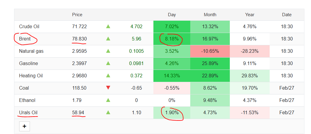311x134 pixels.
Task: Click the Urals Oil green up arrow
Action: [x=108, y=113]
